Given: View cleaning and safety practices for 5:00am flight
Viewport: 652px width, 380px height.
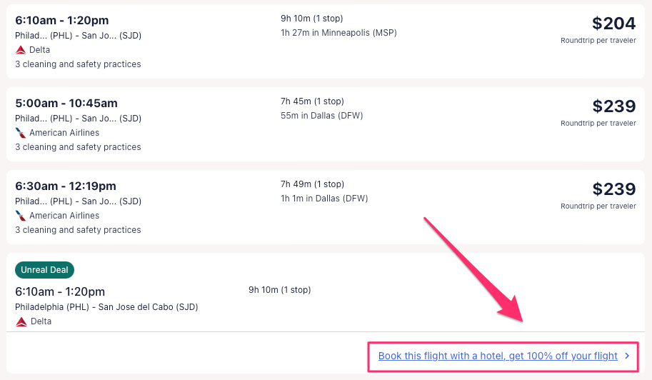Looking at the screenshot, I should [x=78, y=147].
